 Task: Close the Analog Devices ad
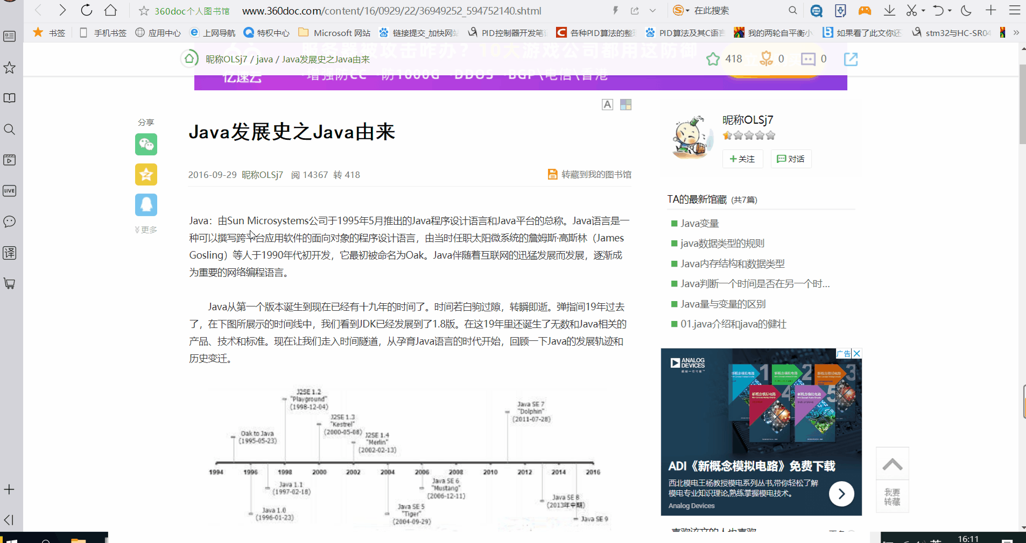tap(857, 353)
